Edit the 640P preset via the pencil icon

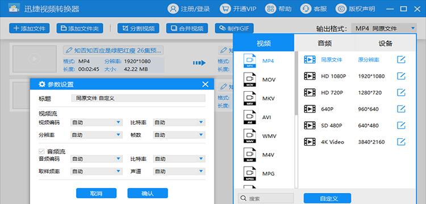coord(401,109)
